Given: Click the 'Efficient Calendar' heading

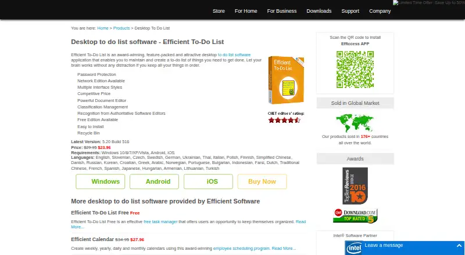Looking at the screenshot, I should coord(92,239).
